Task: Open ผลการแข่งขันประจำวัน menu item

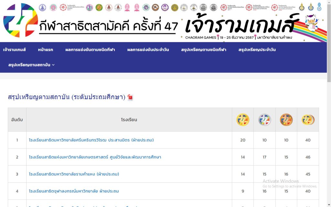Action: point(148,50)
